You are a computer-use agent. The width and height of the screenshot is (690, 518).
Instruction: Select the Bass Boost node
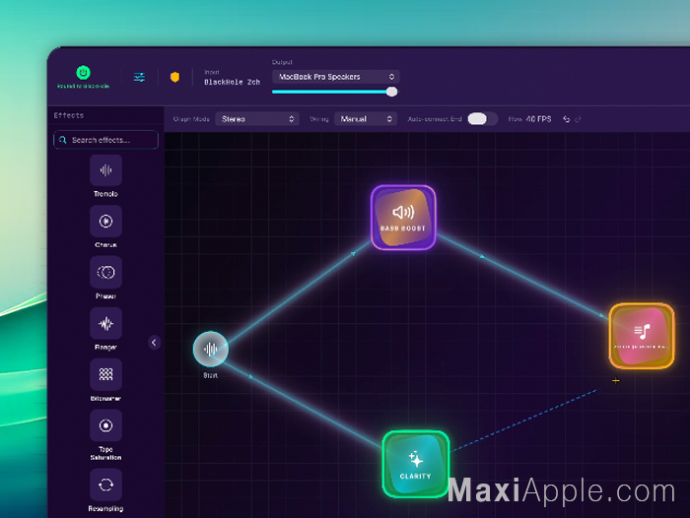[403, 218]
